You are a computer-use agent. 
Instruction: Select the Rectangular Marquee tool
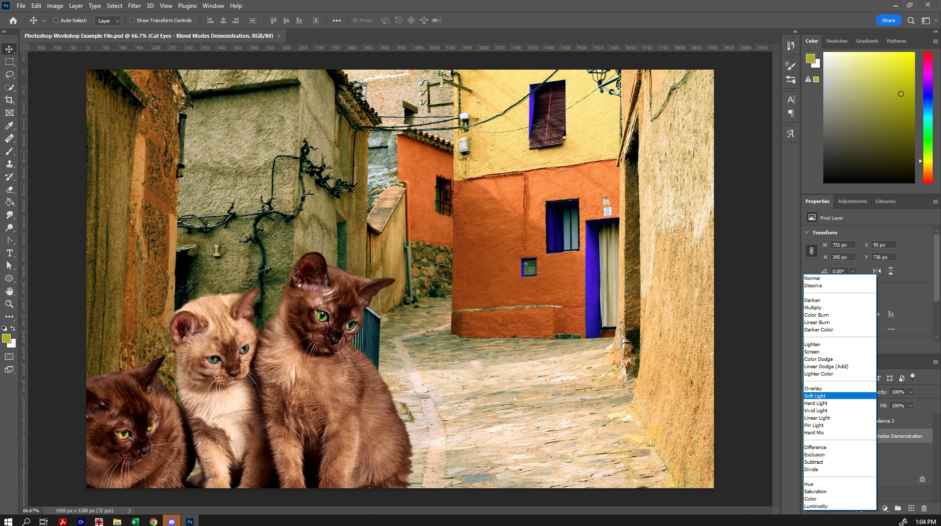tap(9, 62)
